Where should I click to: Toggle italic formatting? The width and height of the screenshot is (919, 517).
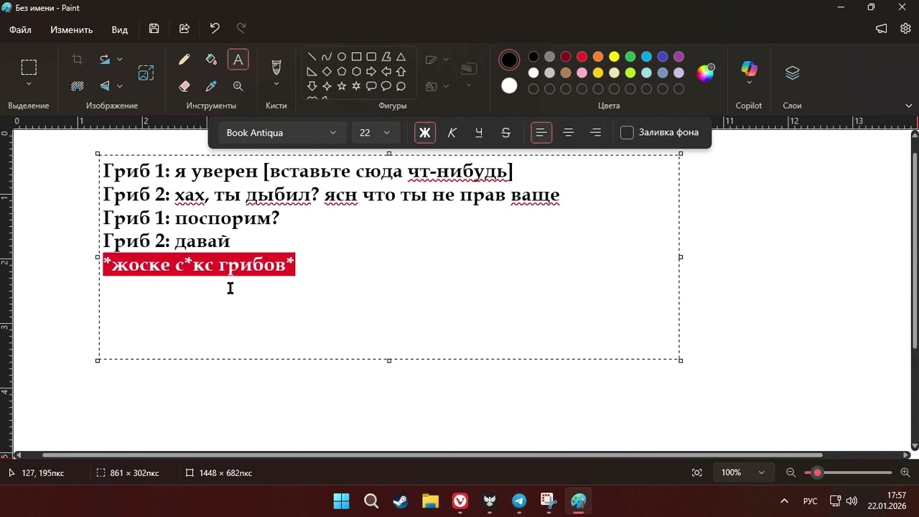(452, 133)
